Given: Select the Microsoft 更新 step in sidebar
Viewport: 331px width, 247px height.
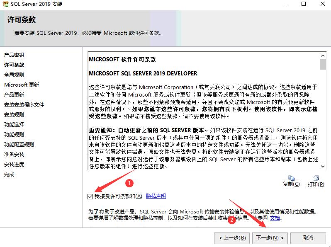Looking at the screenshot, I should pos(22,85).
